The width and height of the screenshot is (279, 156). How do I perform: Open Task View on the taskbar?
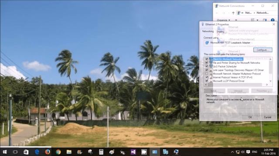point(15,152)
